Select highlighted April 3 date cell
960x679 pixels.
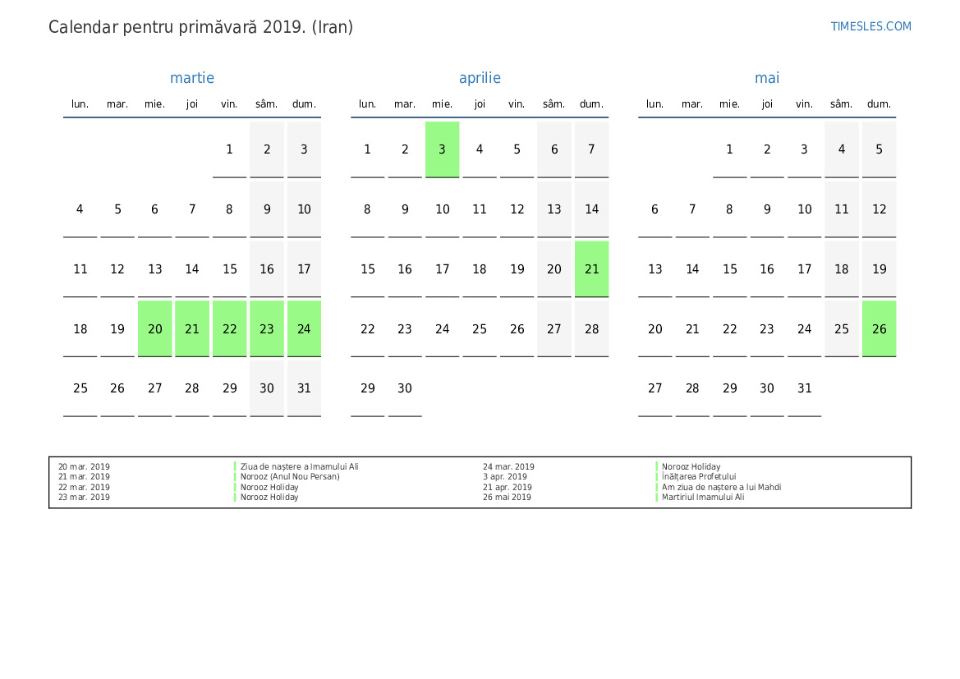point(442,149)
